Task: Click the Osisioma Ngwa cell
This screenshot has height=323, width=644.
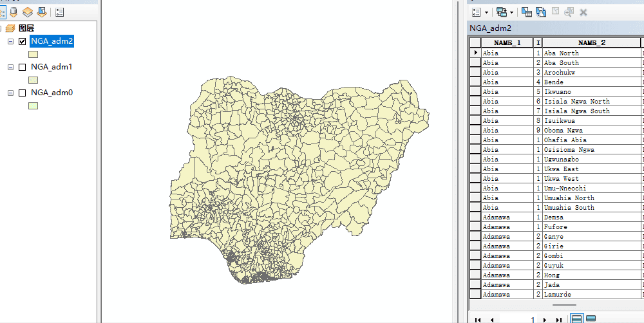Action: [x=592, y=149]
